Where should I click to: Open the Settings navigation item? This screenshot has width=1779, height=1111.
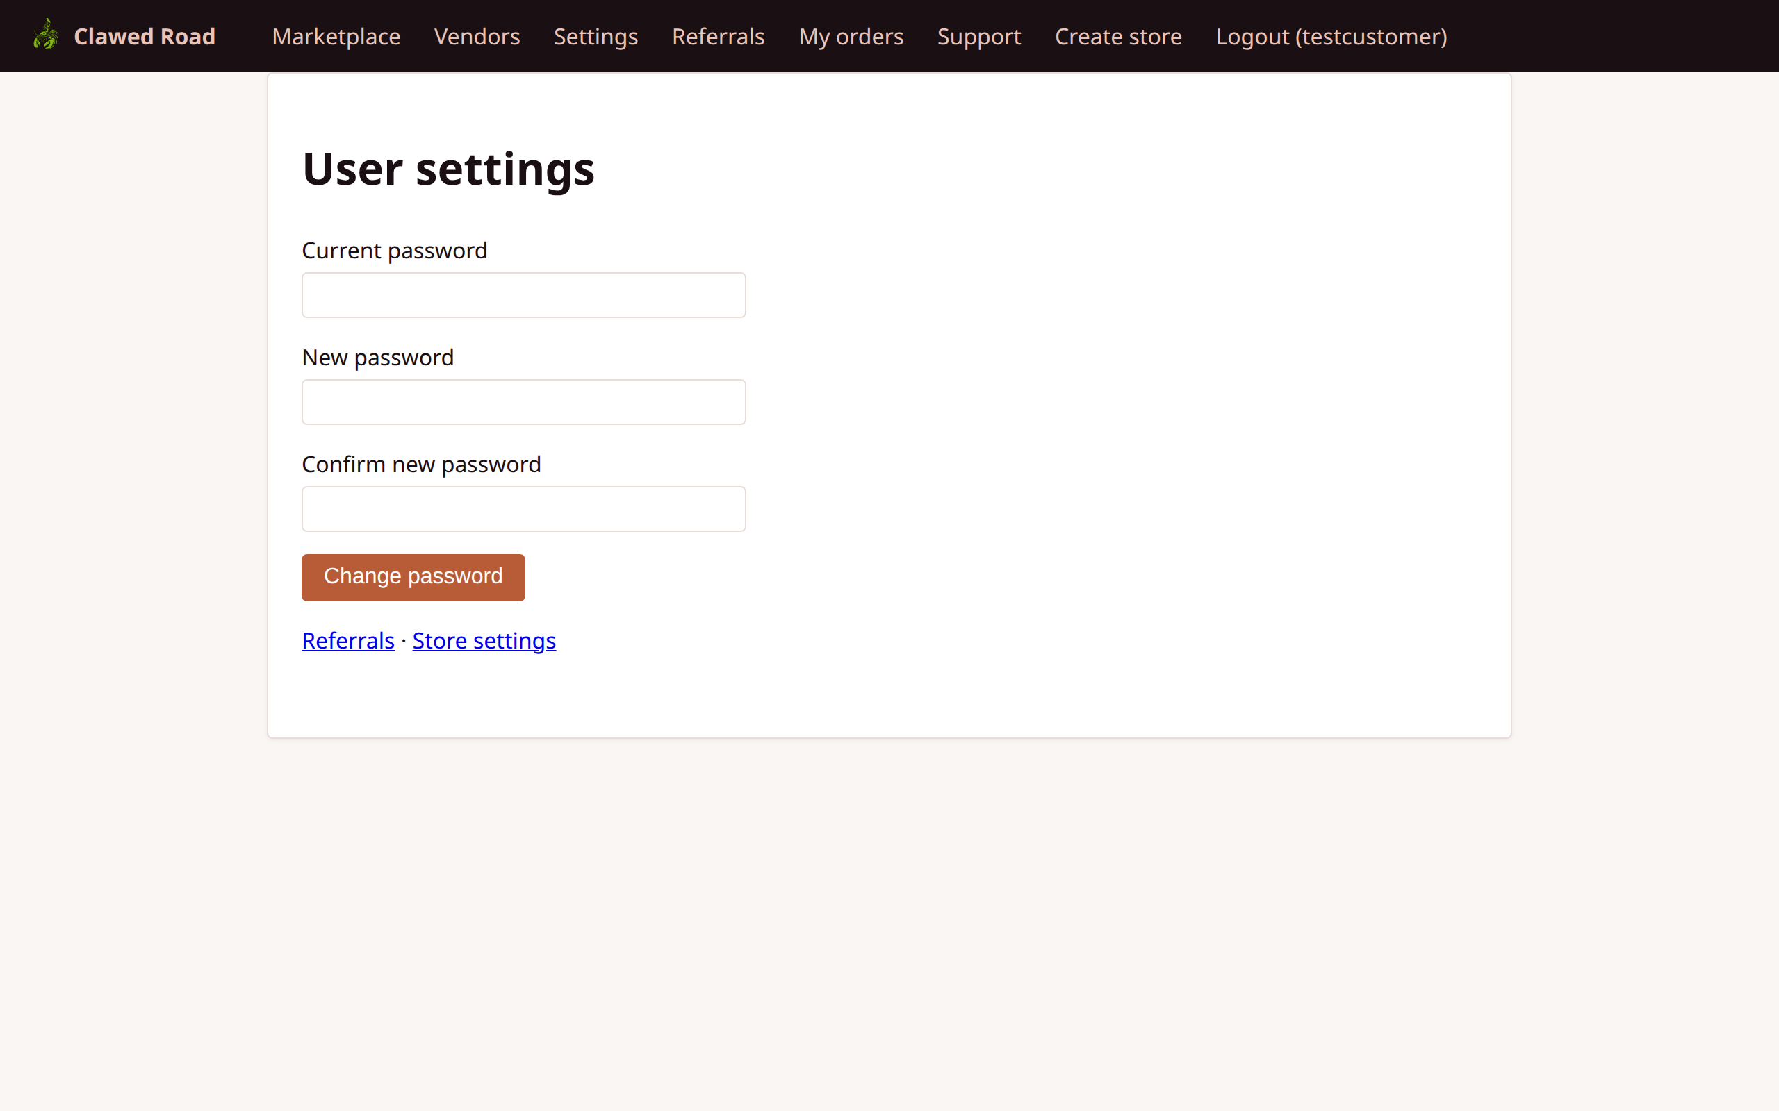point(595,35)
